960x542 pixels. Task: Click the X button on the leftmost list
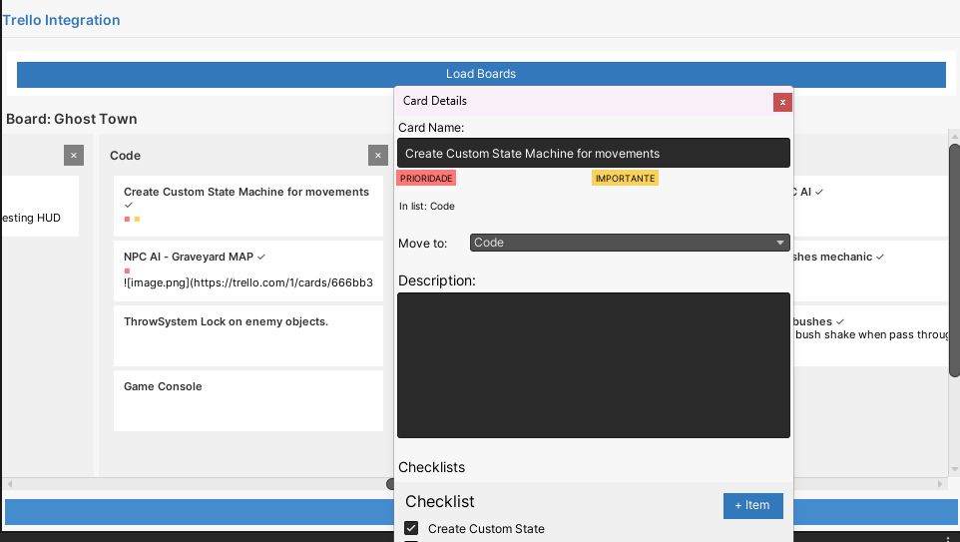pos(74,155)
